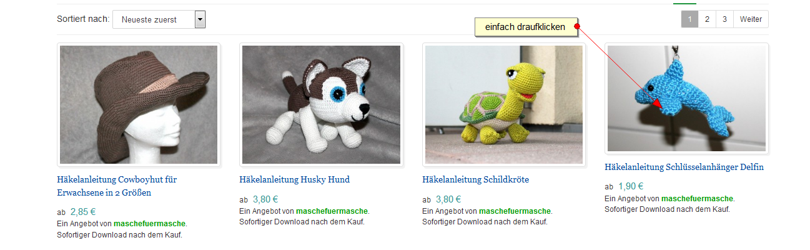Open the husky dog product image
This screenshot has height=250, width=810.
[321, 105]
